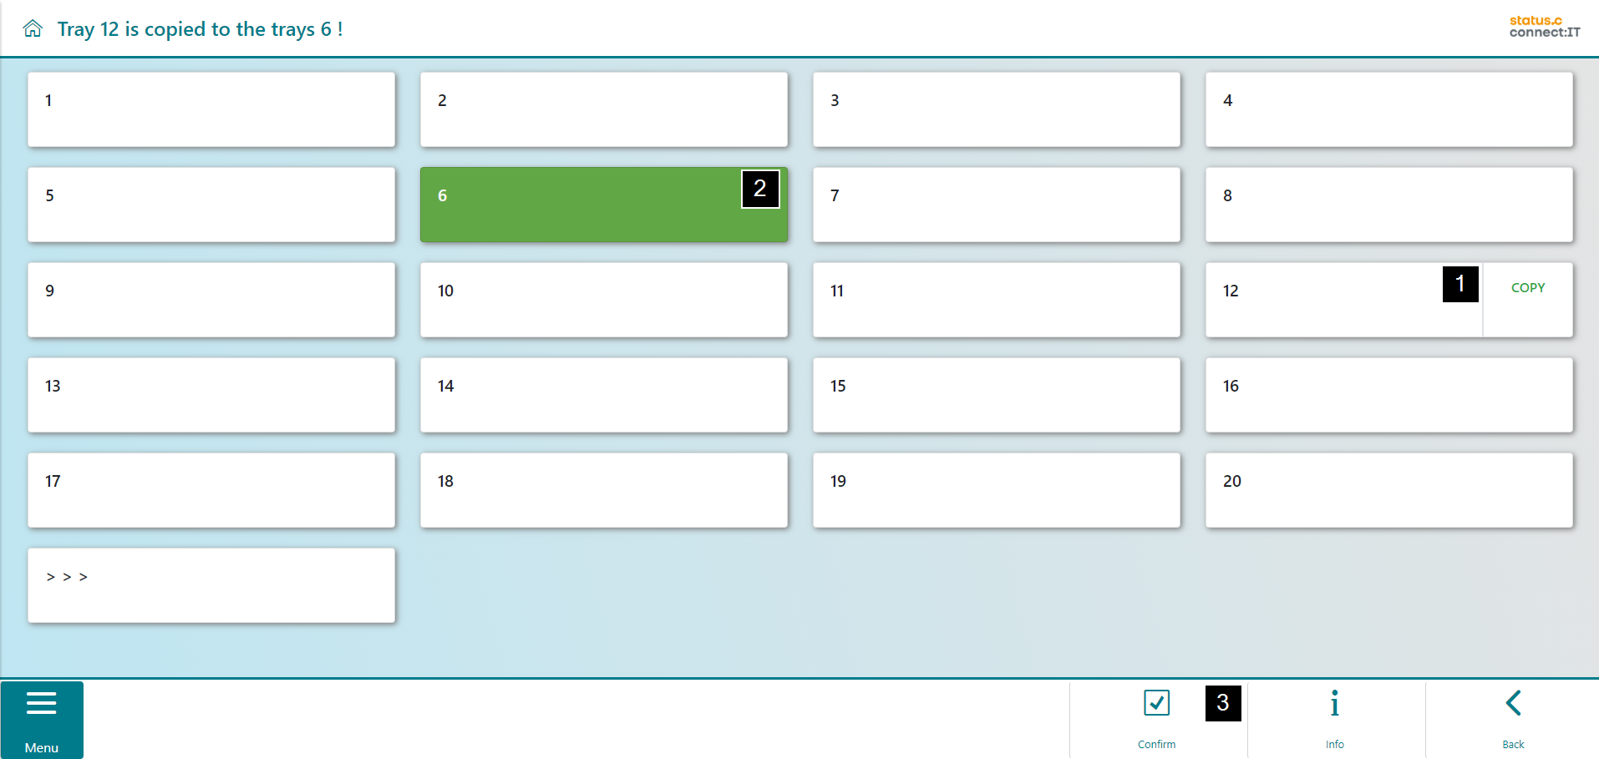Pick tray 18 tile
1599x759 pixels.
(603, 490)
